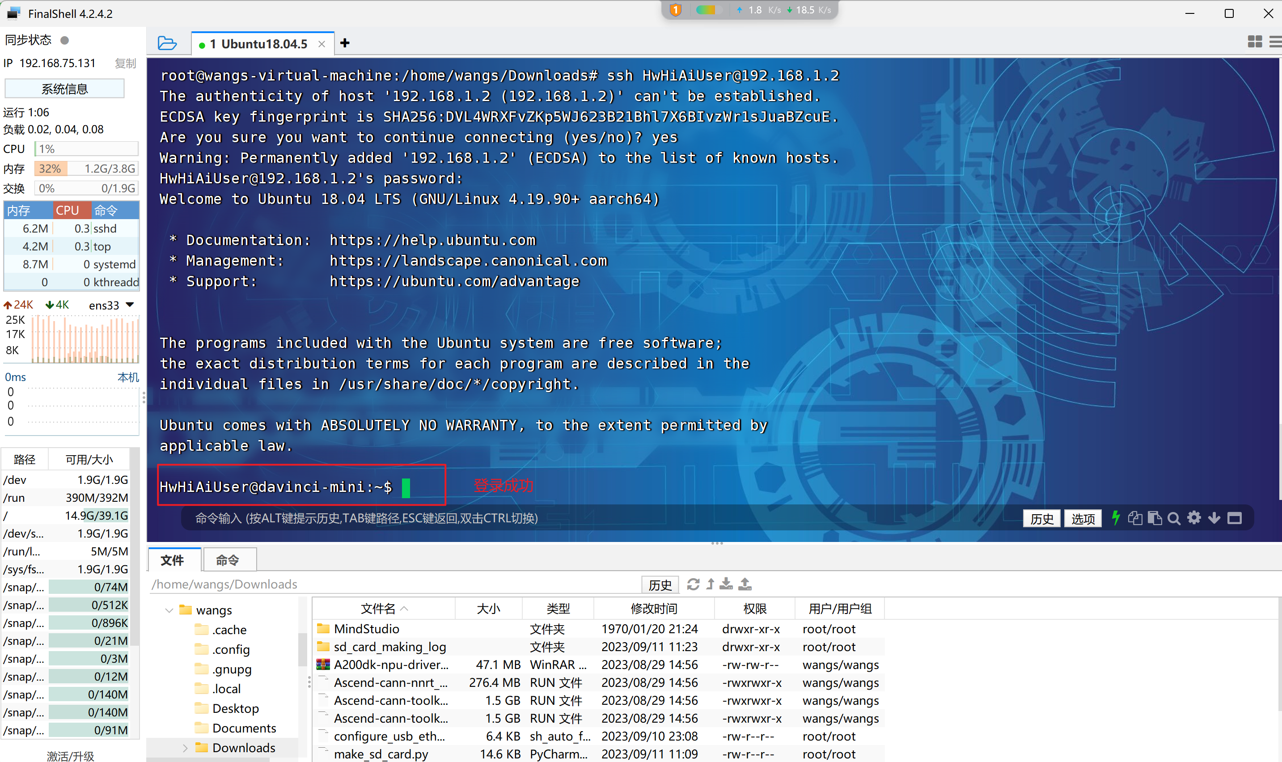
Task: Click the terminal down-arrow icon
Action: coord(1214,518)
